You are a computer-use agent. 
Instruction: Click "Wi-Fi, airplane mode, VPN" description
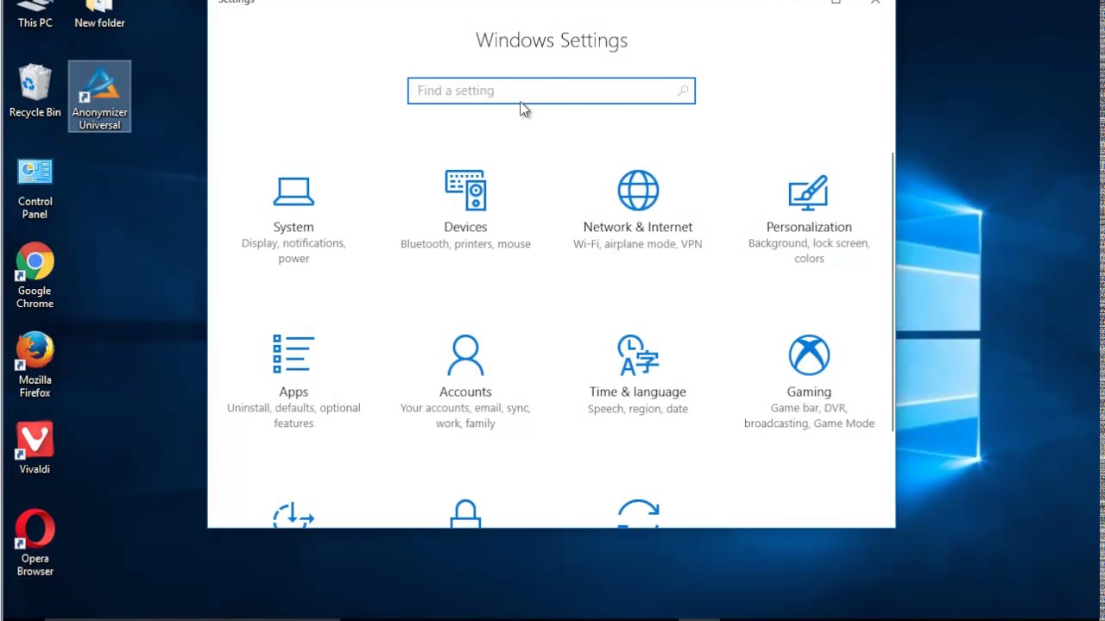pyautogui.click(x=638, y=244)
